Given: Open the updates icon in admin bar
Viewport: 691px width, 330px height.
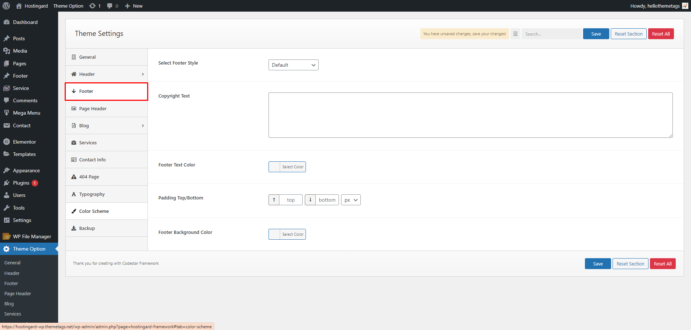Looking at the screenshot, I should pos(93,6).
